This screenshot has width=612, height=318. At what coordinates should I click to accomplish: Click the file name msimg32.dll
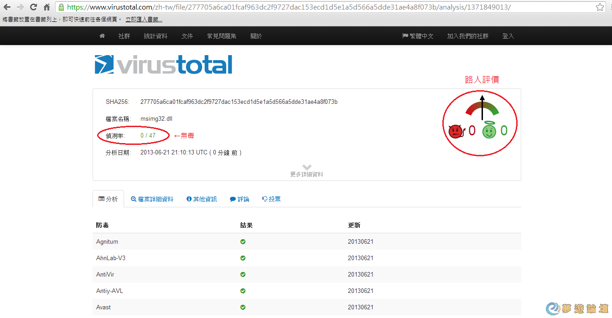pyautogui.click(x=156, y=118)
